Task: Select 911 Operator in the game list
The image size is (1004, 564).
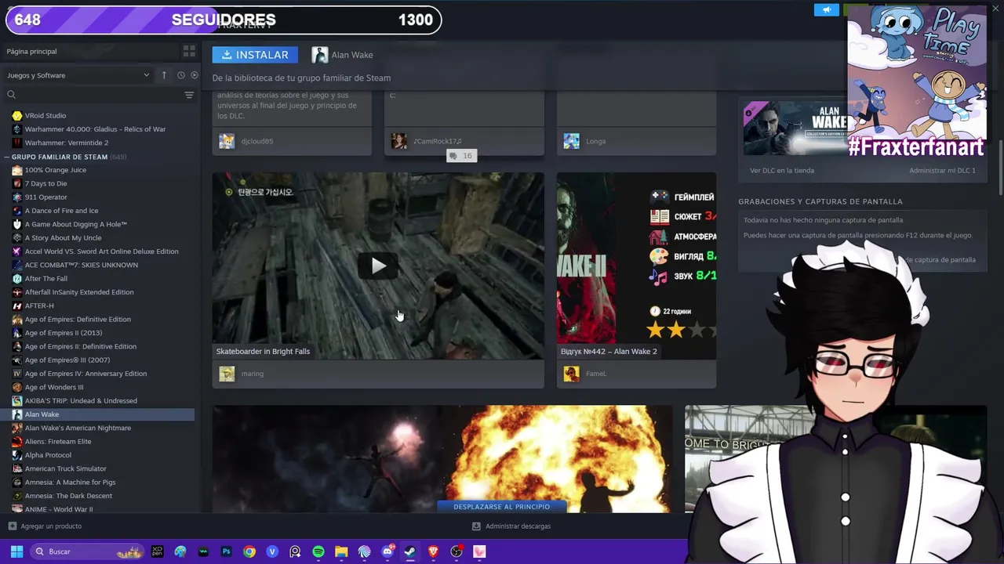Action: [45, 197]
